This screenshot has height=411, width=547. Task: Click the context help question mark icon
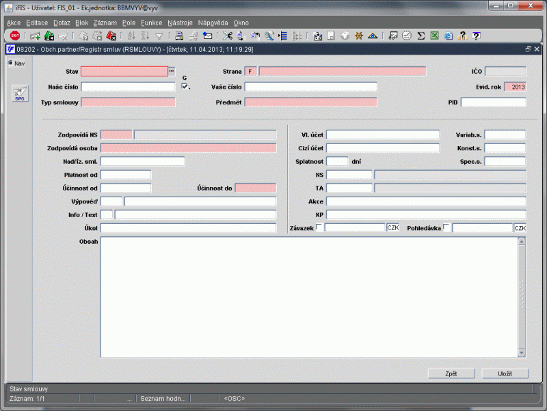pos(477,36)
